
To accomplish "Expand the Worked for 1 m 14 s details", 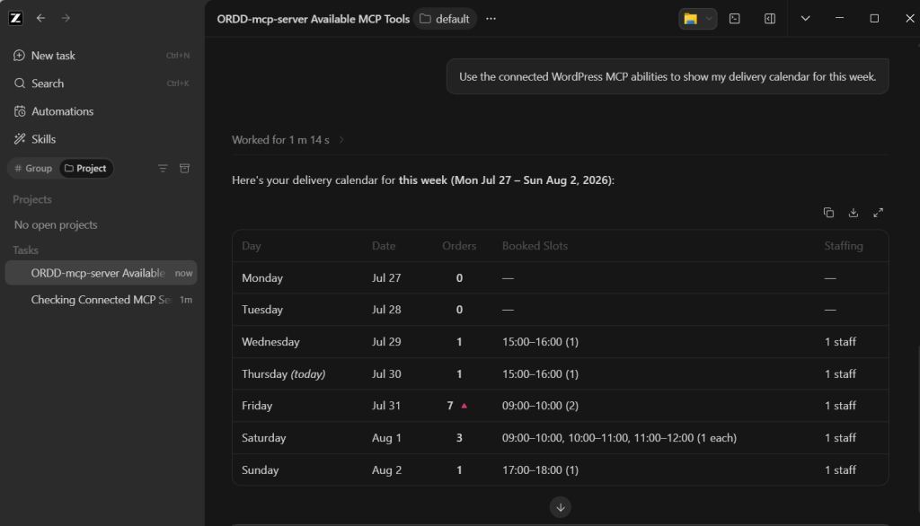I will click(x=287, y=139).
